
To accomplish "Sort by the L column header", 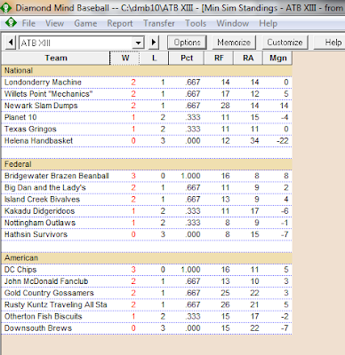I will (x=154, y=58).
